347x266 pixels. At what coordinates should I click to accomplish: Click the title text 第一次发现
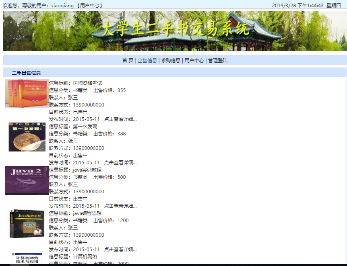pos(85,127)
